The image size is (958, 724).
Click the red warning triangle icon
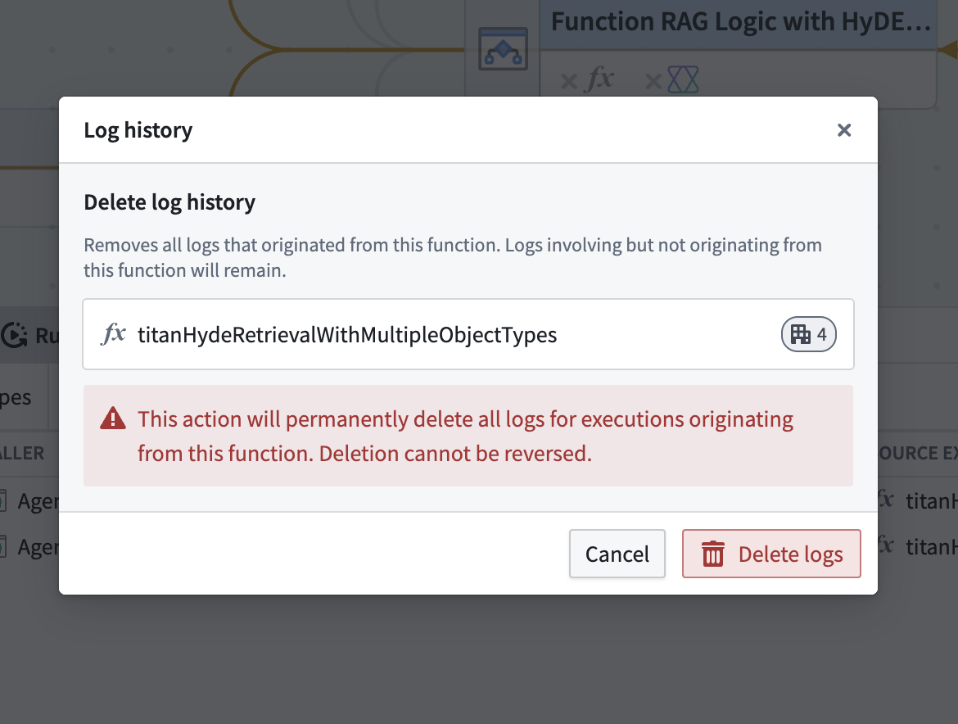tap(113, 419)
